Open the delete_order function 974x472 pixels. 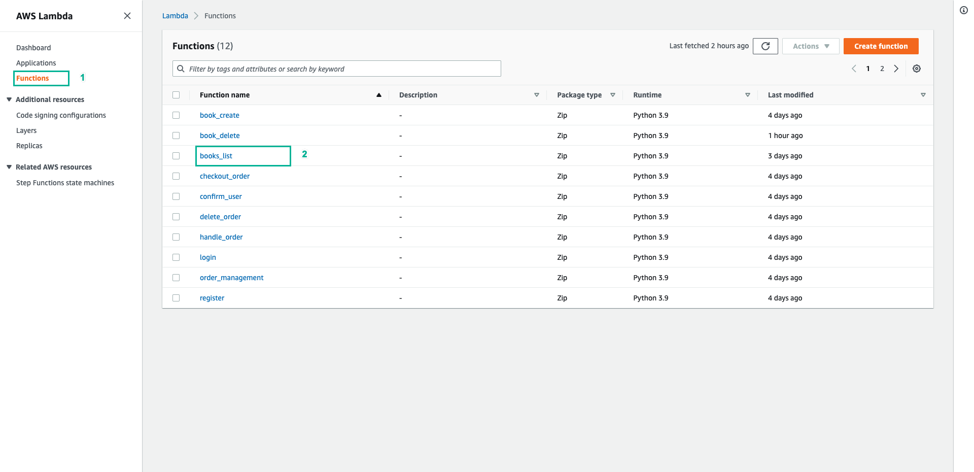tap(220, 217)
